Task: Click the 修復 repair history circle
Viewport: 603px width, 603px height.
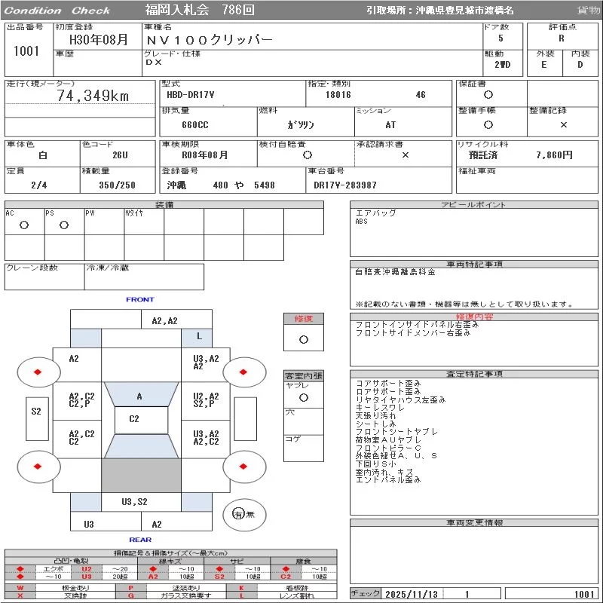Action: (x=303, y=339)
